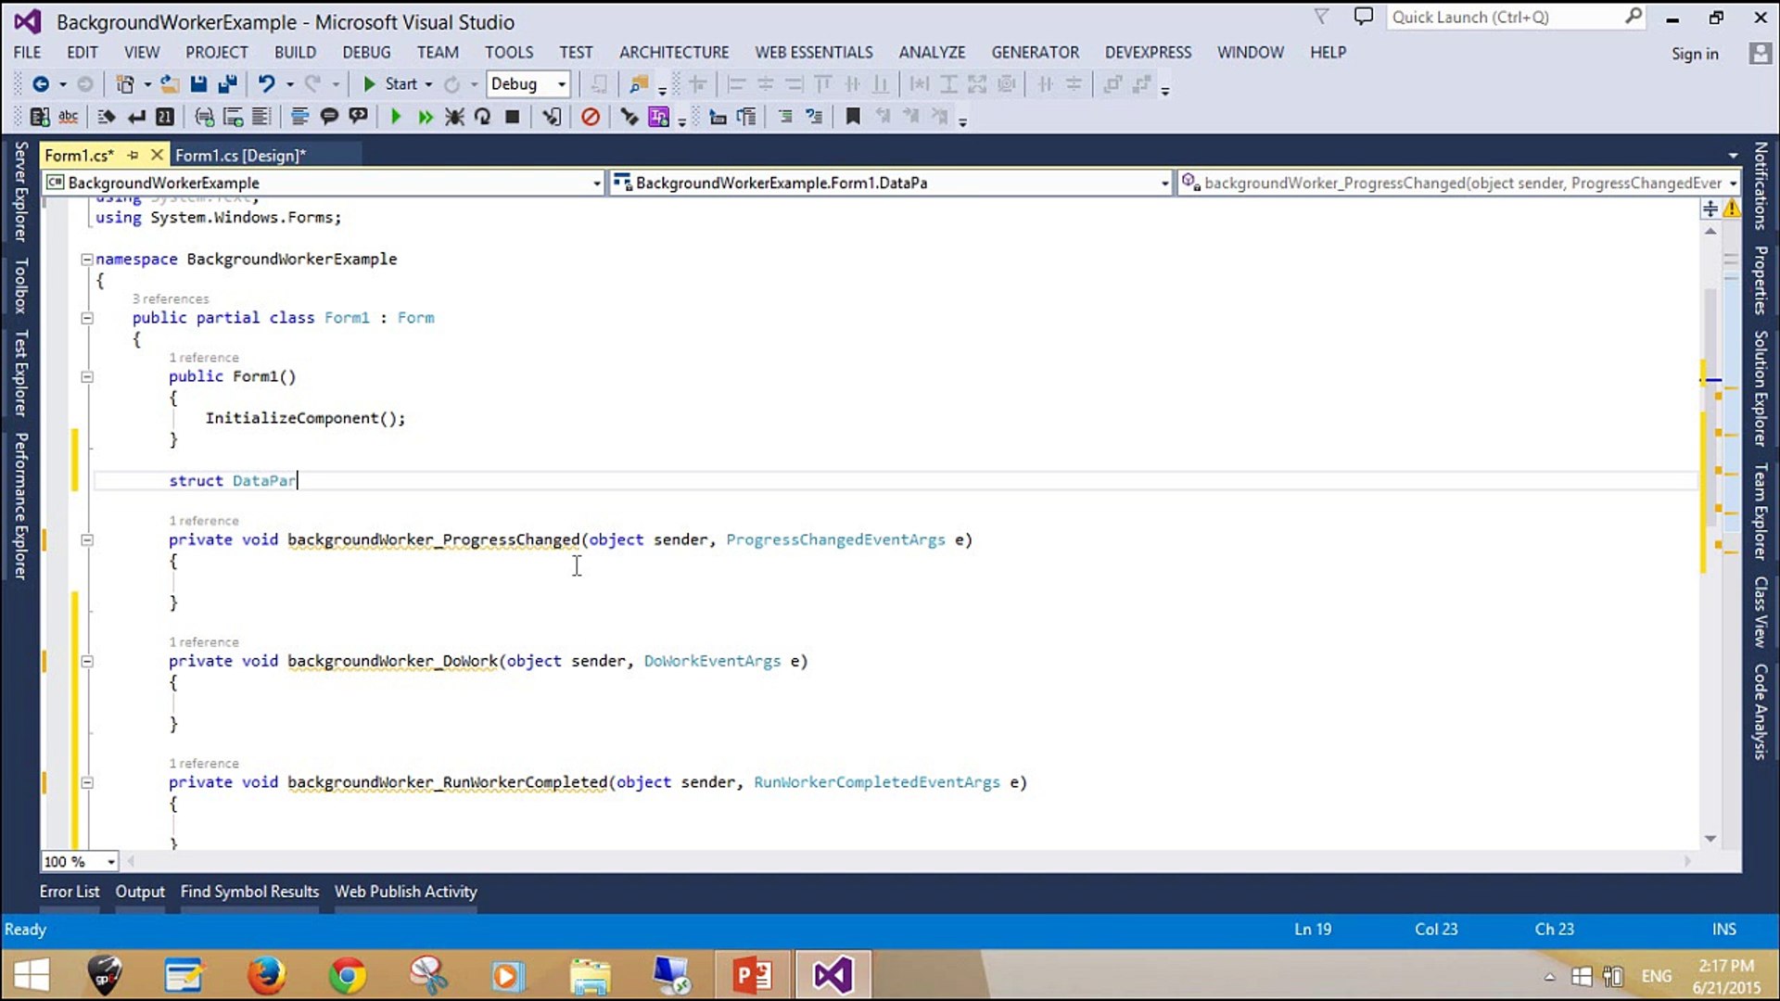Viewport: 1780px width, 1001px height.
Task: Collapse the namespace BackgroundWorkerExample block
Action: pos(86,260)
